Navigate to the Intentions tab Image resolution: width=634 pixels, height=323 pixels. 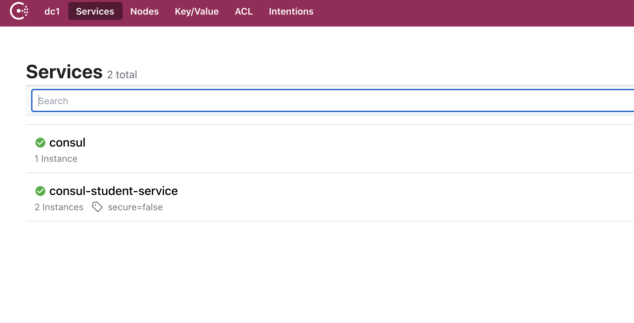click(291, 11)
